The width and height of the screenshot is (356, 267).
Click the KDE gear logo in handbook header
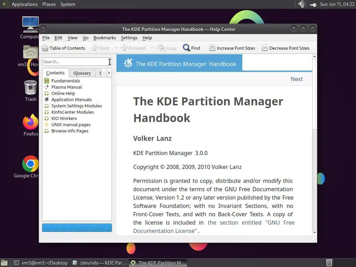pyautogui.click(x=128, y=63)
